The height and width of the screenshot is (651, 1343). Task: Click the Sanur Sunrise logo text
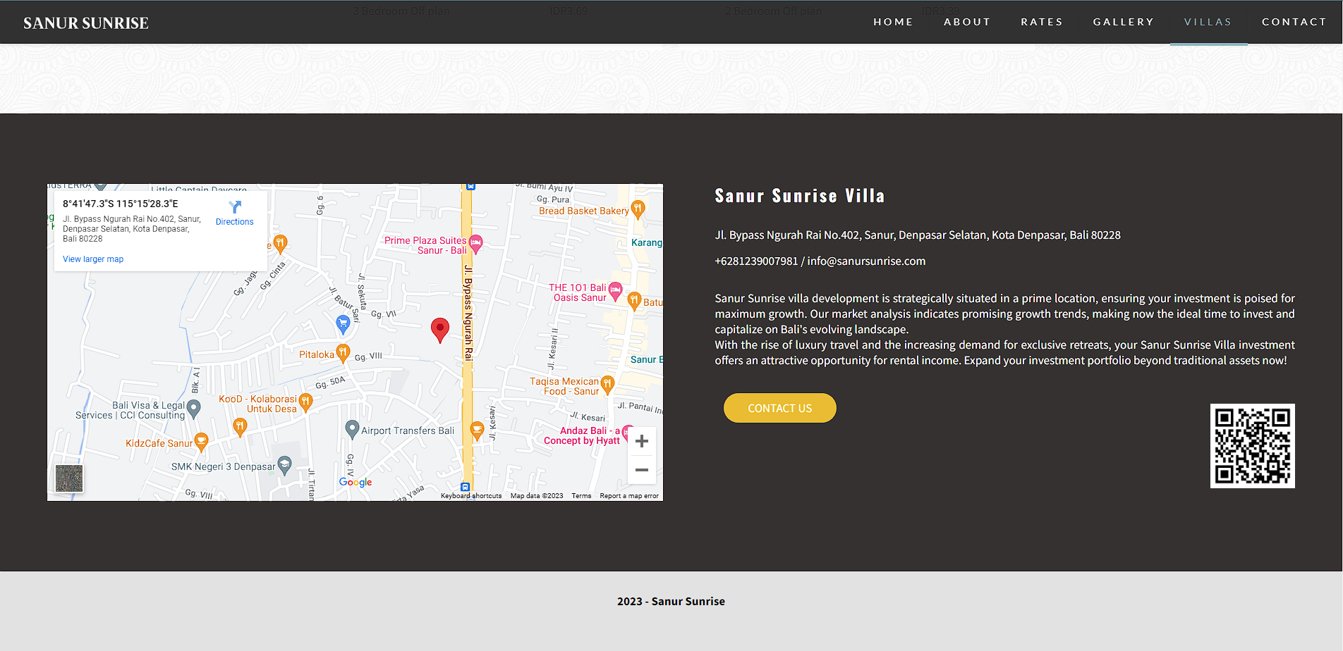pos(86,23)
